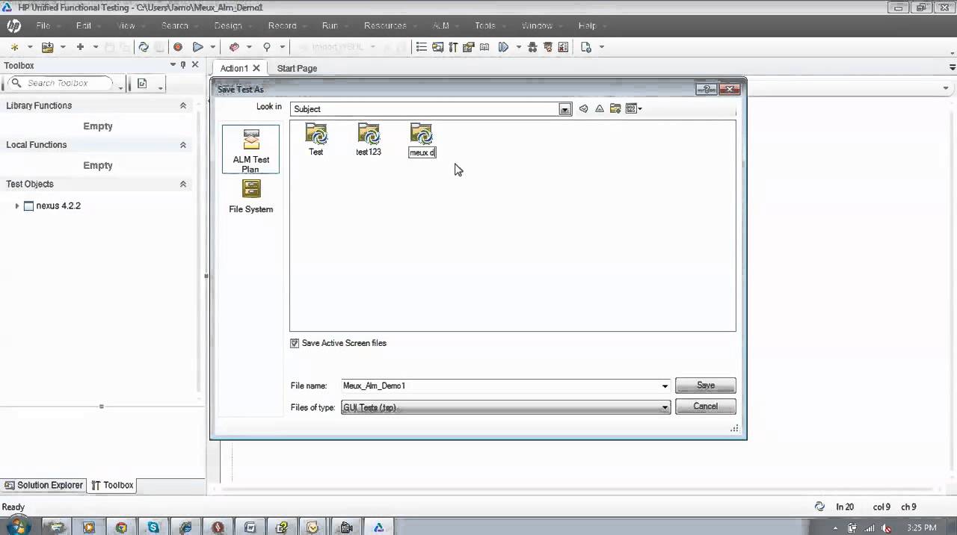
Task: Close the Action1 tab
Action: (256, 68)
